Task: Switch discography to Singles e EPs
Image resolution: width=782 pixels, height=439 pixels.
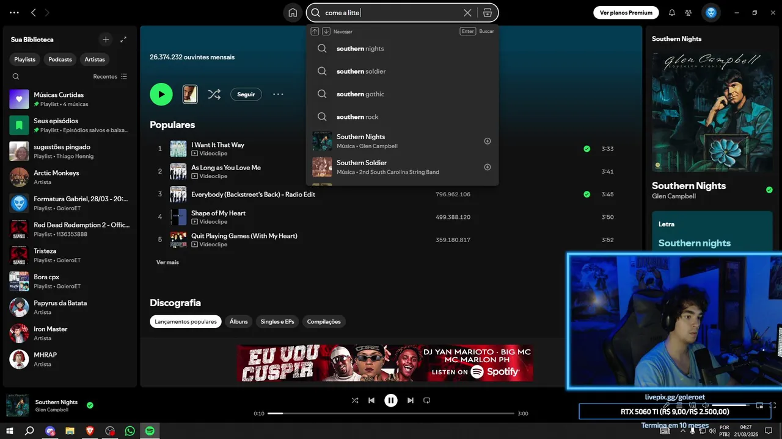Action: [x=277, y=321]
